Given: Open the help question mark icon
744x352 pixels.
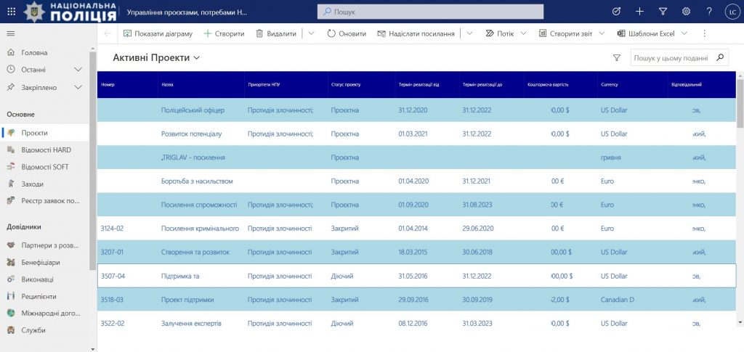Looking at the screenshot, I should [709, 12].
